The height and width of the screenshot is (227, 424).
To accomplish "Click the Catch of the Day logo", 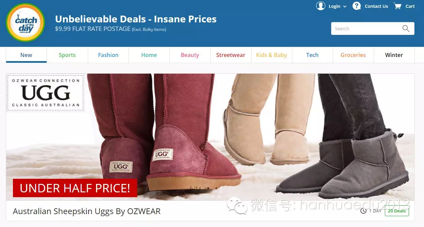I will (26, 23).
